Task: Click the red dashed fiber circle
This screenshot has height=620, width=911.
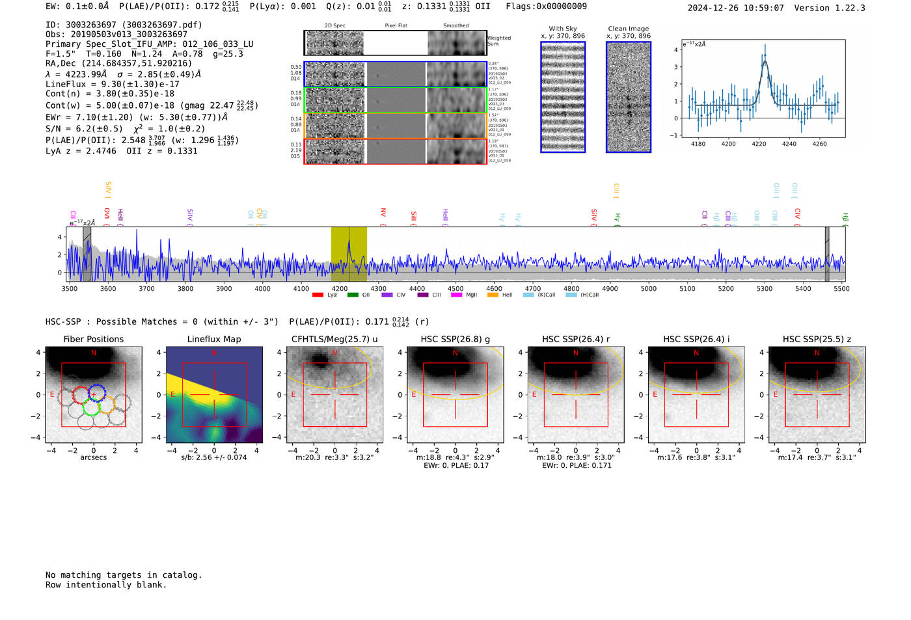Action: pyautogui.click(x=81, y=394)
